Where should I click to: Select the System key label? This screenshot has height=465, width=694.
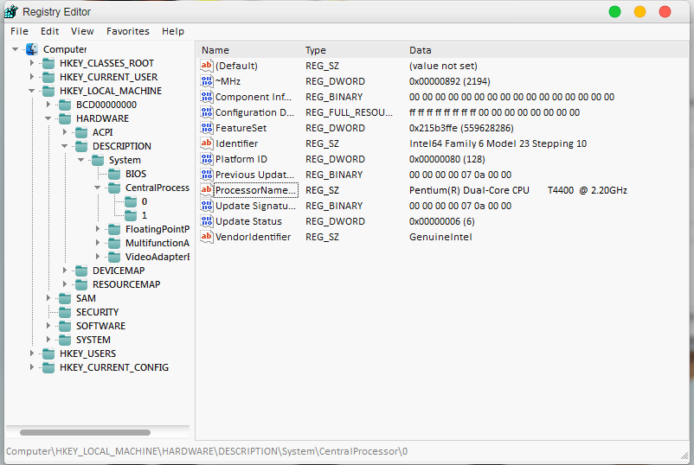tap(125, 160)
